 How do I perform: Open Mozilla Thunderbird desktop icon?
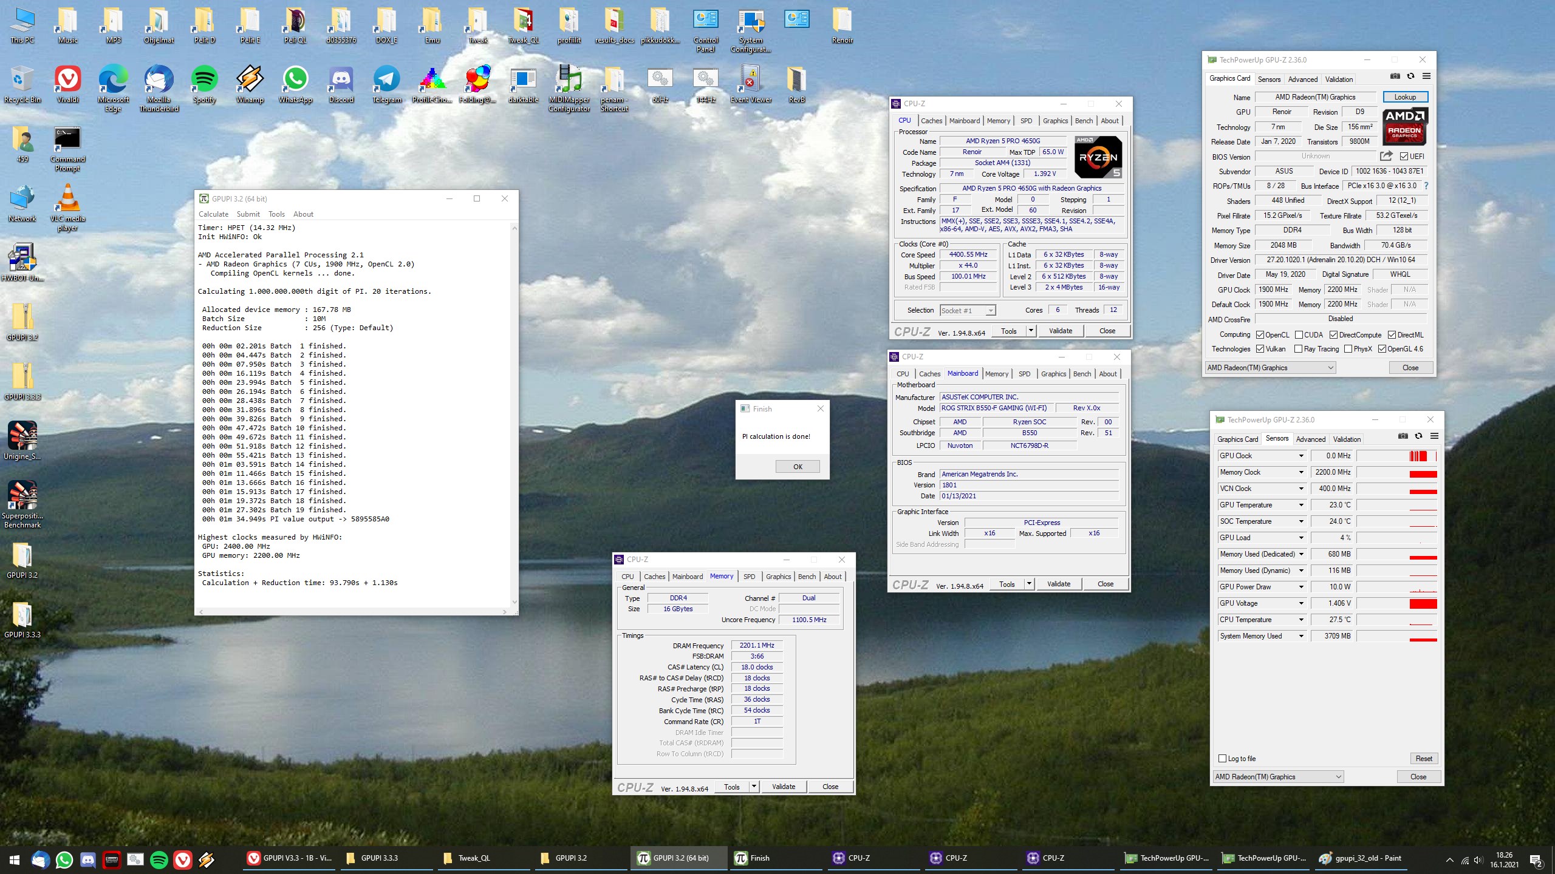pos(159,88)
